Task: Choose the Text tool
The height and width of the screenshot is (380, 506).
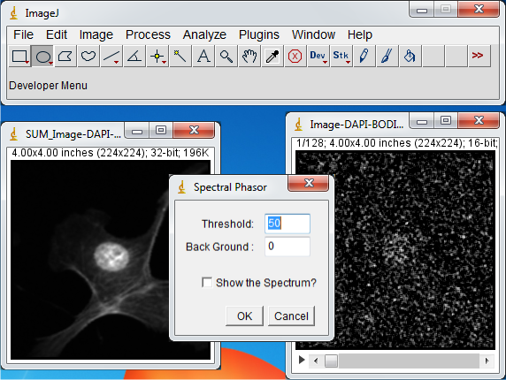Action: point(203,57)
